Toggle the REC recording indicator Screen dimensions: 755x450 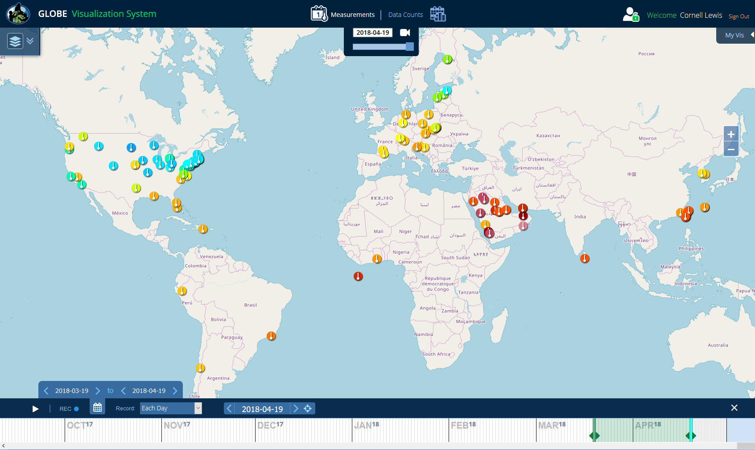69,409
